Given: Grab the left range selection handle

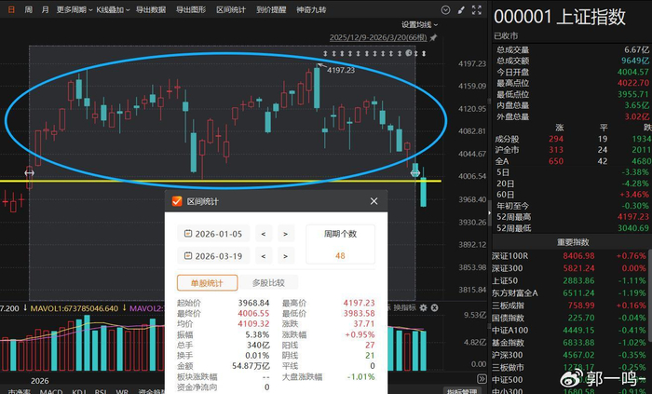Looking at the screenshot, I should pos(29,172).
